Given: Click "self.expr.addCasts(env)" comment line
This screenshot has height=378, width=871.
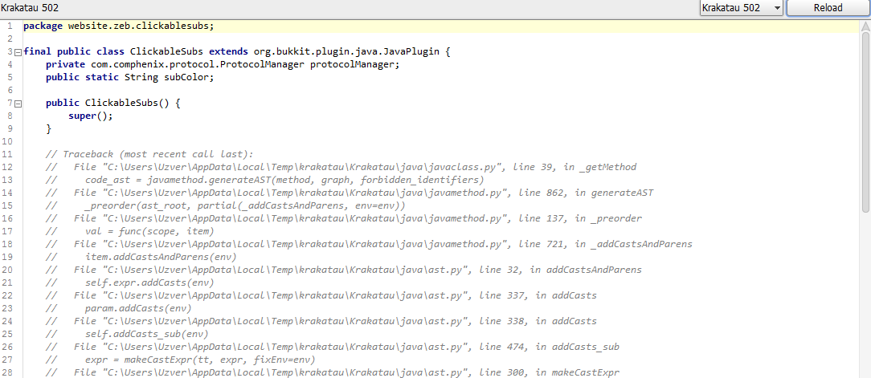Looking at the screenshot, I should (x=130, y=282).
